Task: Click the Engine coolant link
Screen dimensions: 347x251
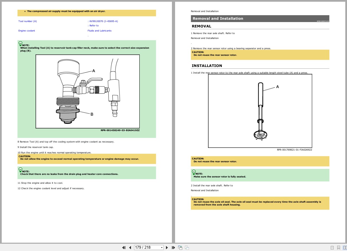Action: 27,31
